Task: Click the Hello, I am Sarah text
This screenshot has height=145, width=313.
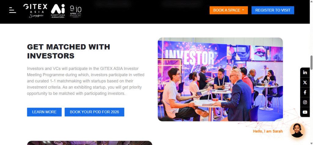Action: pos(268,132)
